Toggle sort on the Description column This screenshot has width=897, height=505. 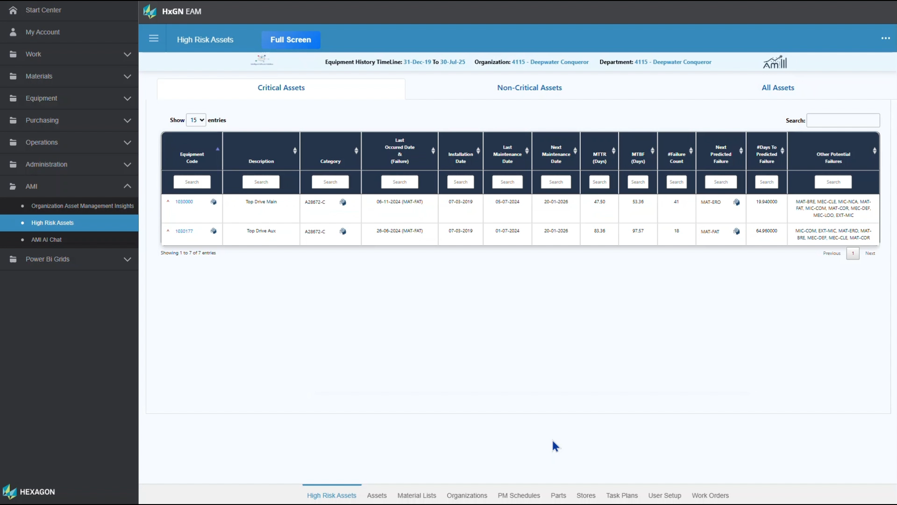(294, 151)
